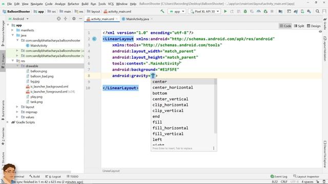
Task: Switch editor to Split view
Action: tap(299, 26)
